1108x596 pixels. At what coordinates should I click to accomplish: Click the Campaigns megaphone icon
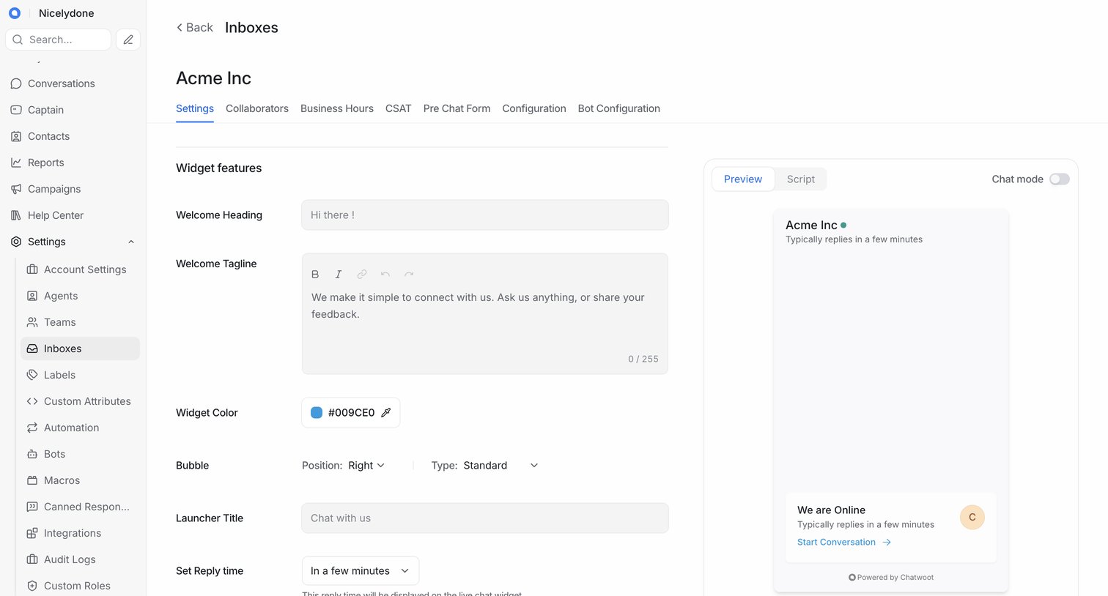coord(16,189)
